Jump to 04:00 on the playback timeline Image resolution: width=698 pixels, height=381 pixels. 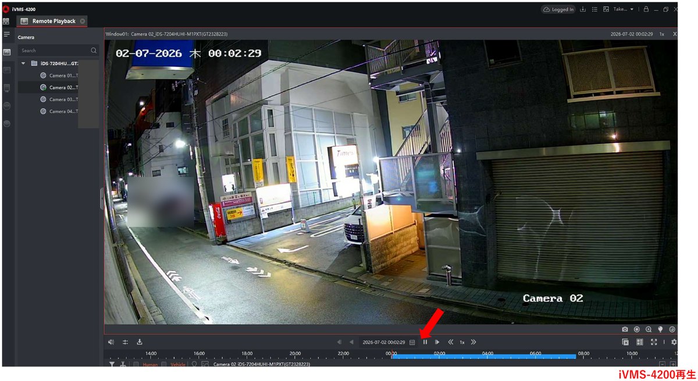point(487,353)
